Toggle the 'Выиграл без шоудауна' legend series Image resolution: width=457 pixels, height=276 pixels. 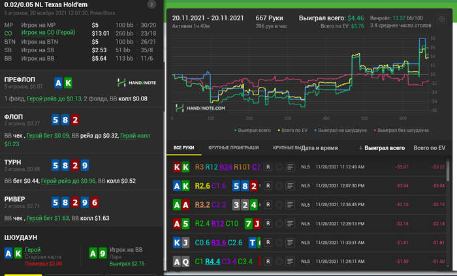tap(401, 130)
